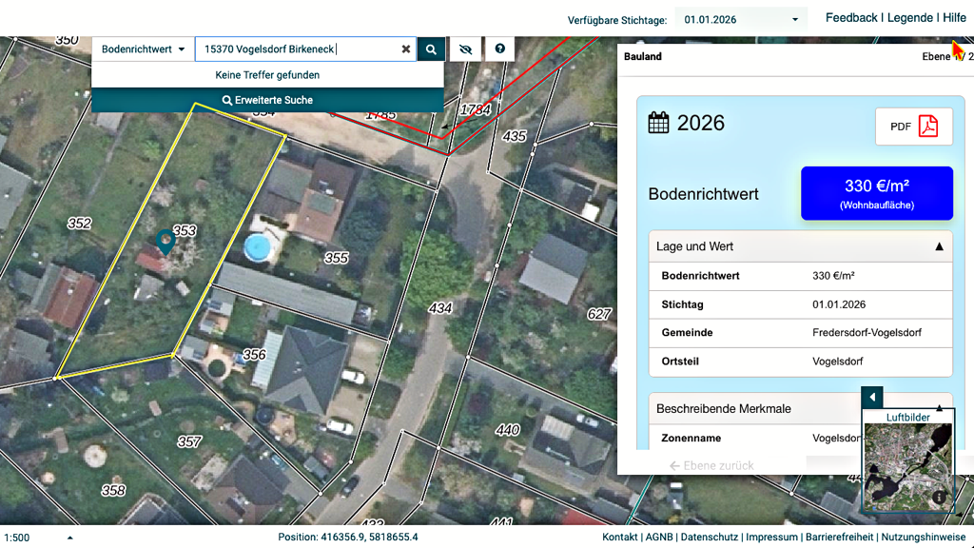974x548 pixels.
Task: Select the map marker on parcel 353
Action: tap(165, 241)
